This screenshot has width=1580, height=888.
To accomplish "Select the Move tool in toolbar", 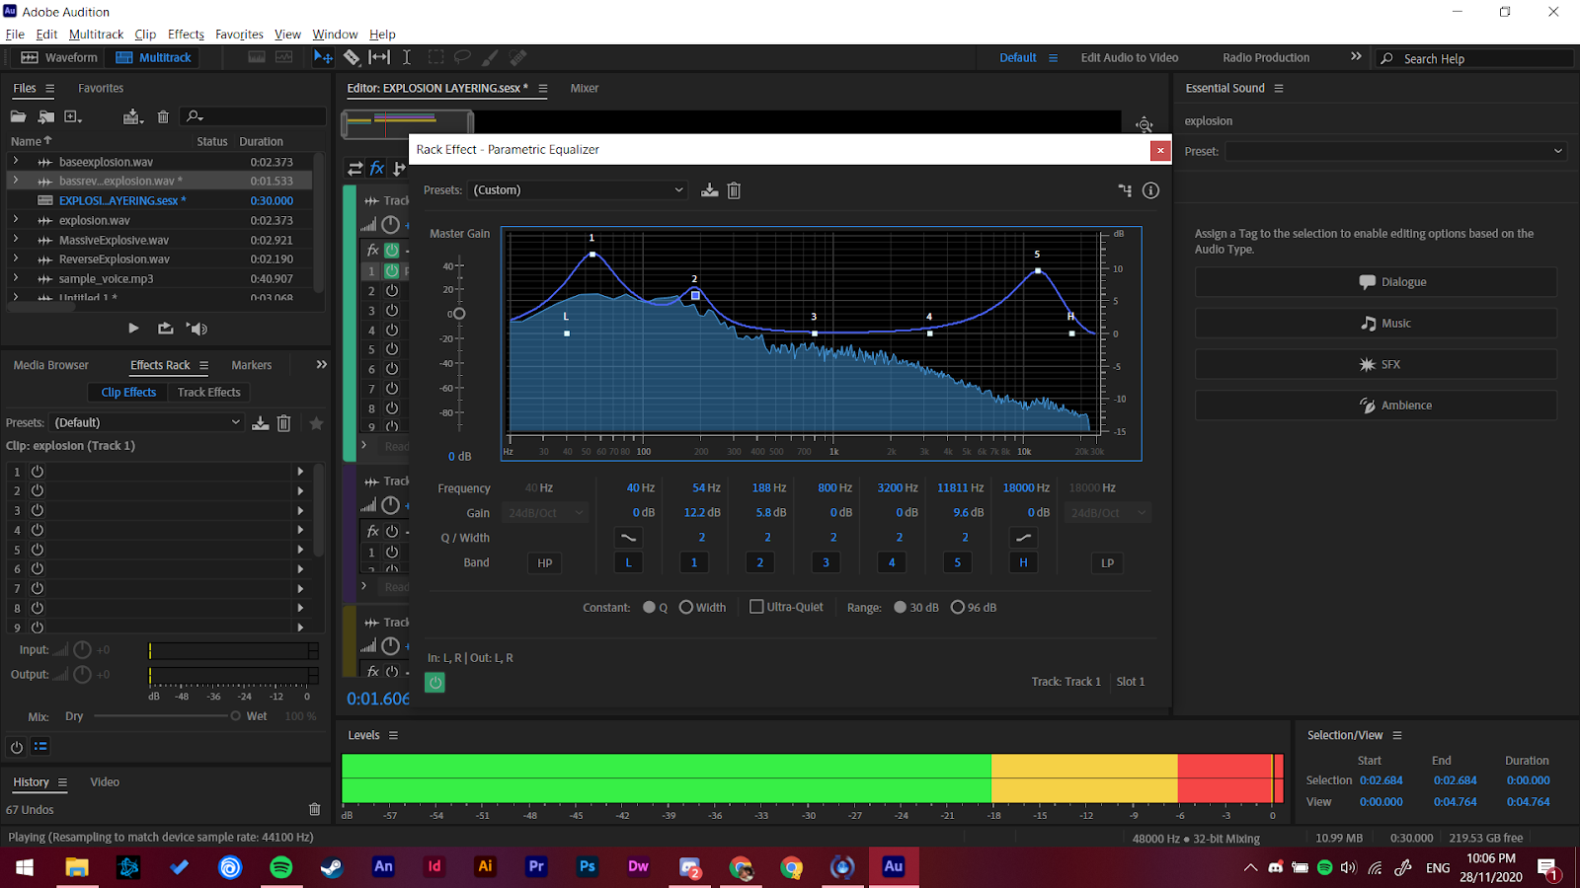I will click(x=323, y=57).
